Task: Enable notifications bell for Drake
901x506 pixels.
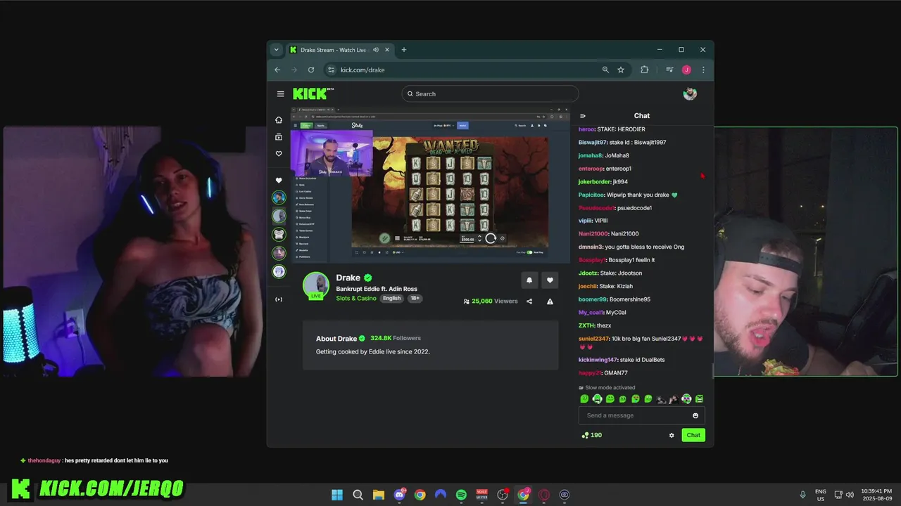Action: 529,280
